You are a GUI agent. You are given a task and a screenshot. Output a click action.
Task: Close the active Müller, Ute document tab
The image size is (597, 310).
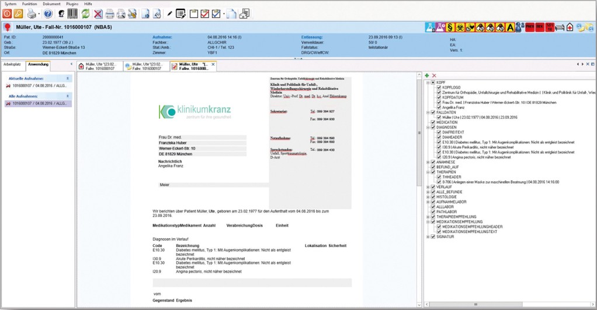[213, 65]
